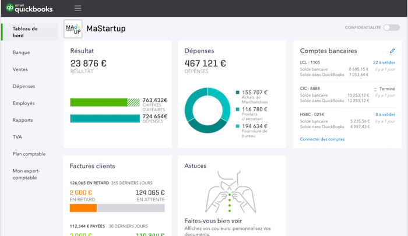
Task: Toggle the Confidentialité switch
Action: click(392, 27)
